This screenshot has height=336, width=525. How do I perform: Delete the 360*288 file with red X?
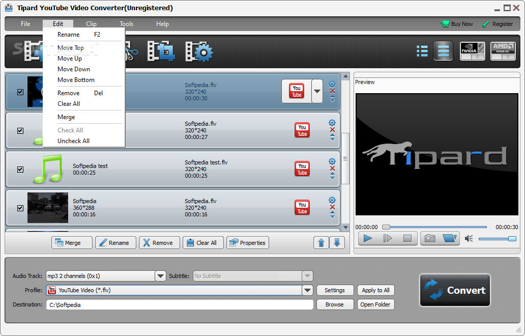pyautogui.click(x=332, y=207)
